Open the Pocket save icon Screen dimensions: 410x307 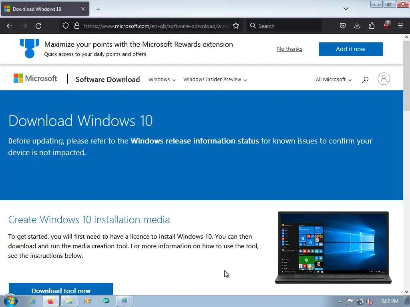(343, 26)
